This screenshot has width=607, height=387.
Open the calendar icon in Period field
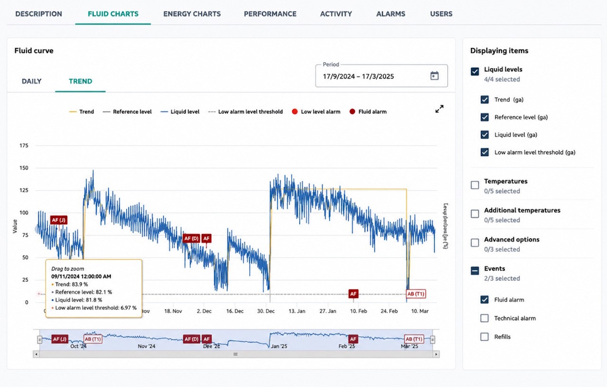click(434, 76)
